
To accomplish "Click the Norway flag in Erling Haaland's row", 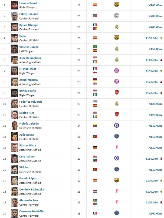I will click(x=95, y=16).
